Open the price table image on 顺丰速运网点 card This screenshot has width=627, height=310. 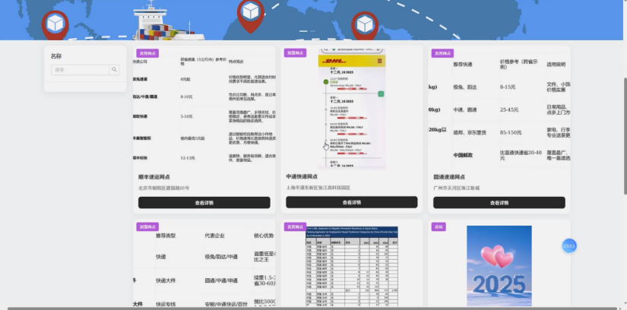click(x=204, y=108)
